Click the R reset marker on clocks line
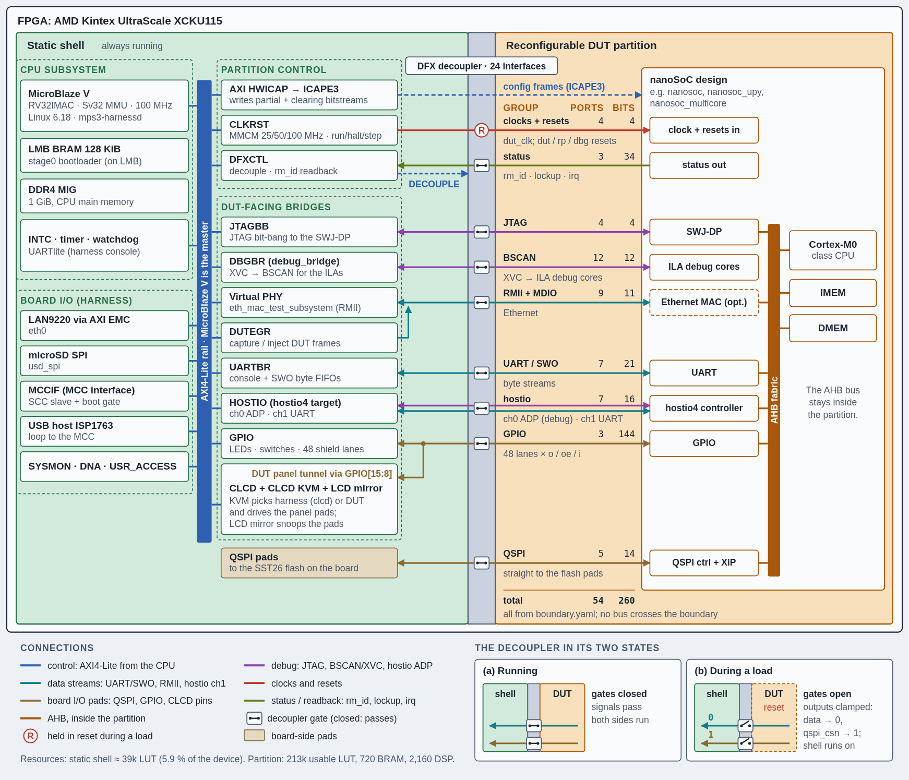Screen dimensions: 909x780 [x=482, y=130]
